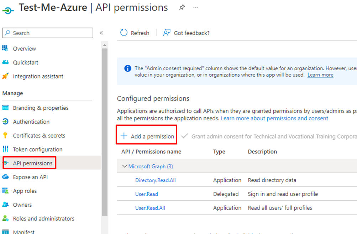Click the pin icon beside the page title

point(182,7)
